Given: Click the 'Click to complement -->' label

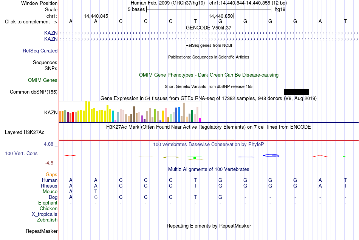Looking at the screenshot, I should pyautogui.click(x=31, y=22).
